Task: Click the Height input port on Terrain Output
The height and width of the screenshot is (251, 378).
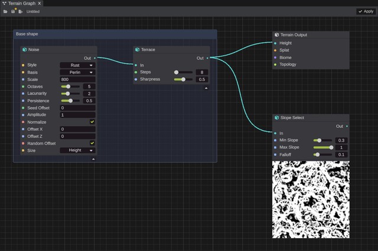Action: pos(275,43)
